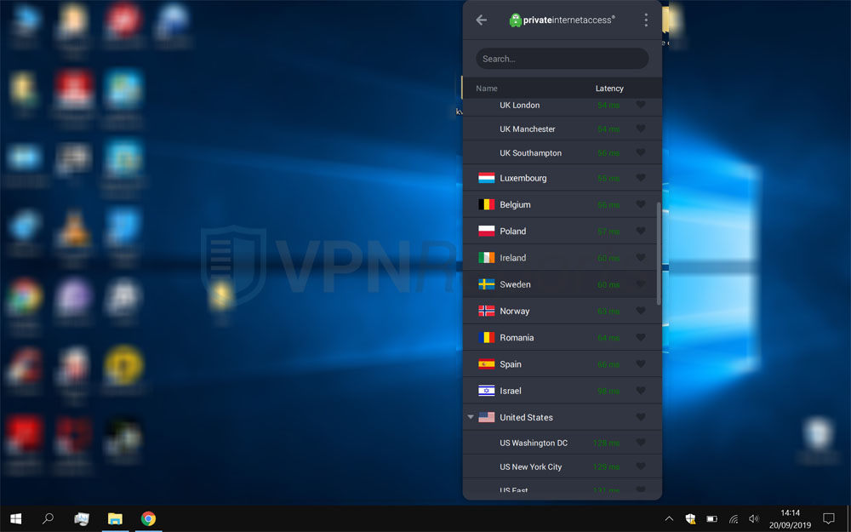Click the Search regions input field
This screenshot has height=532, width=851.
(562, 59)
